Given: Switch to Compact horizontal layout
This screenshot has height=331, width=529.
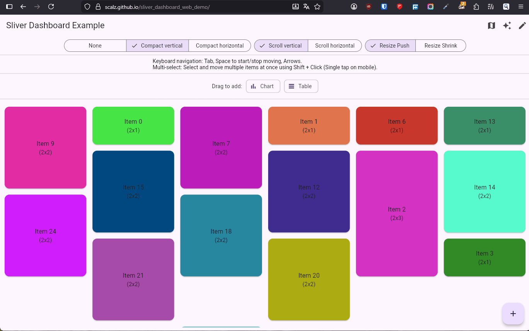Looking at the screenshot, I should [x=219, y=46].
